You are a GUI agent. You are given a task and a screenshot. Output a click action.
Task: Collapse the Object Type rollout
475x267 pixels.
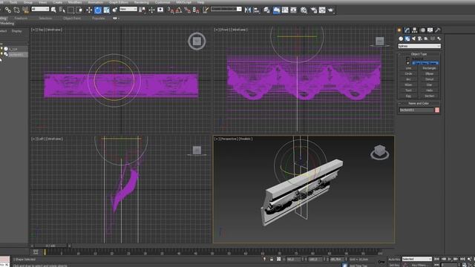[419, 54]
